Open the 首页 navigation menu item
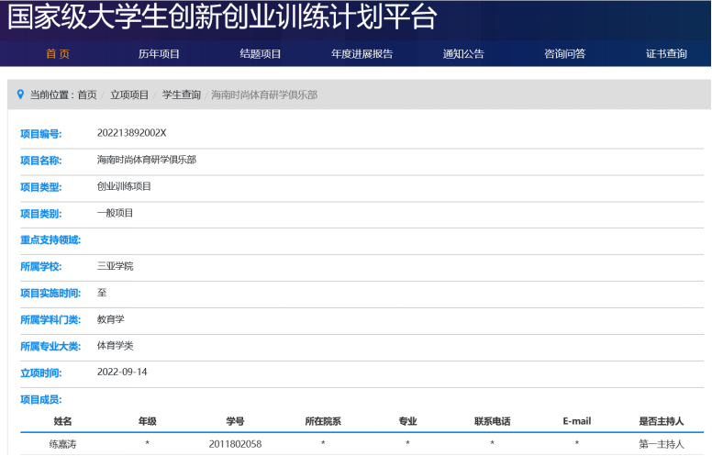Image resolution: width=712 pixels, height=456 pixels. pyautogui.click(x=58, y=54)
